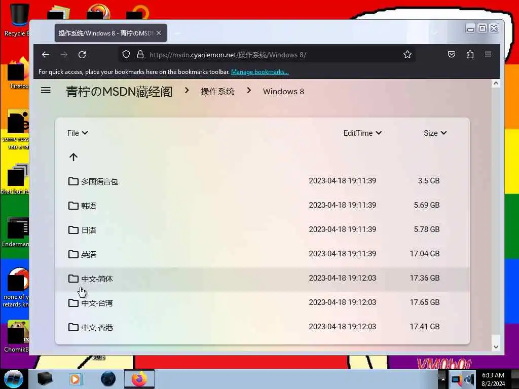The width and height of the screenshot is (519, 389).
Task: Open the Manage bookmarks link
Action: click(x=260, y=72)
